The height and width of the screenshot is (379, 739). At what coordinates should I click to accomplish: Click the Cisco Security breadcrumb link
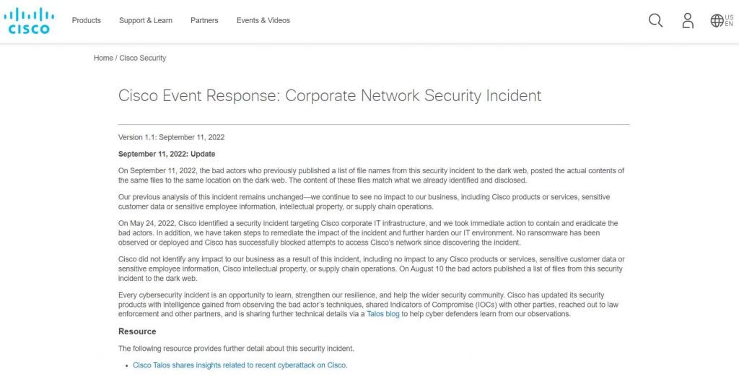click(143, 58)
